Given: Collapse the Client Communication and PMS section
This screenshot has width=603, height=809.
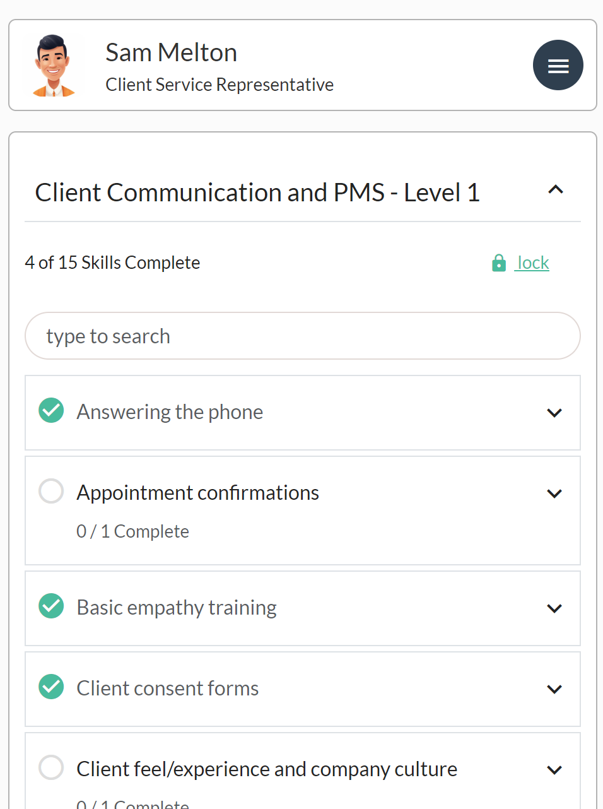Looking at the screenshot, I should [x=555, y=189].
